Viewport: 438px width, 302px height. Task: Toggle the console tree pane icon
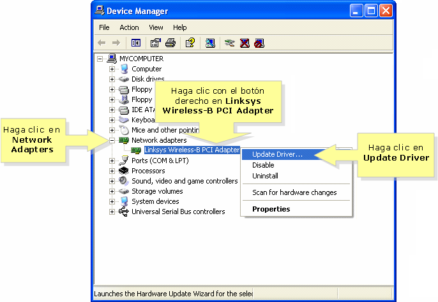136,43
